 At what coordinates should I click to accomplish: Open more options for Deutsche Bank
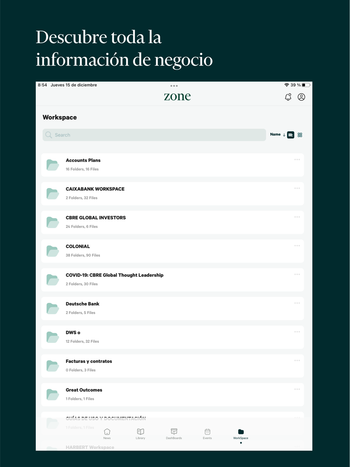297,303
